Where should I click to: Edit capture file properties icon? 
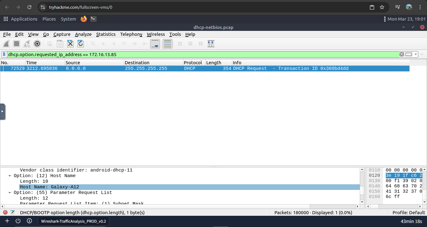pyautogui.click(x=13, y=213)
